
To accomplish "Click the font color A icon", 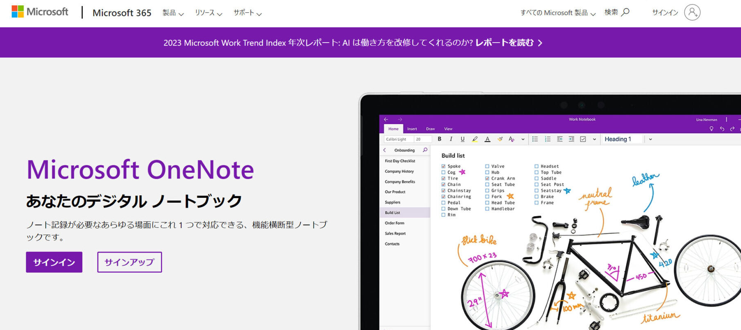I will point(487,139).
